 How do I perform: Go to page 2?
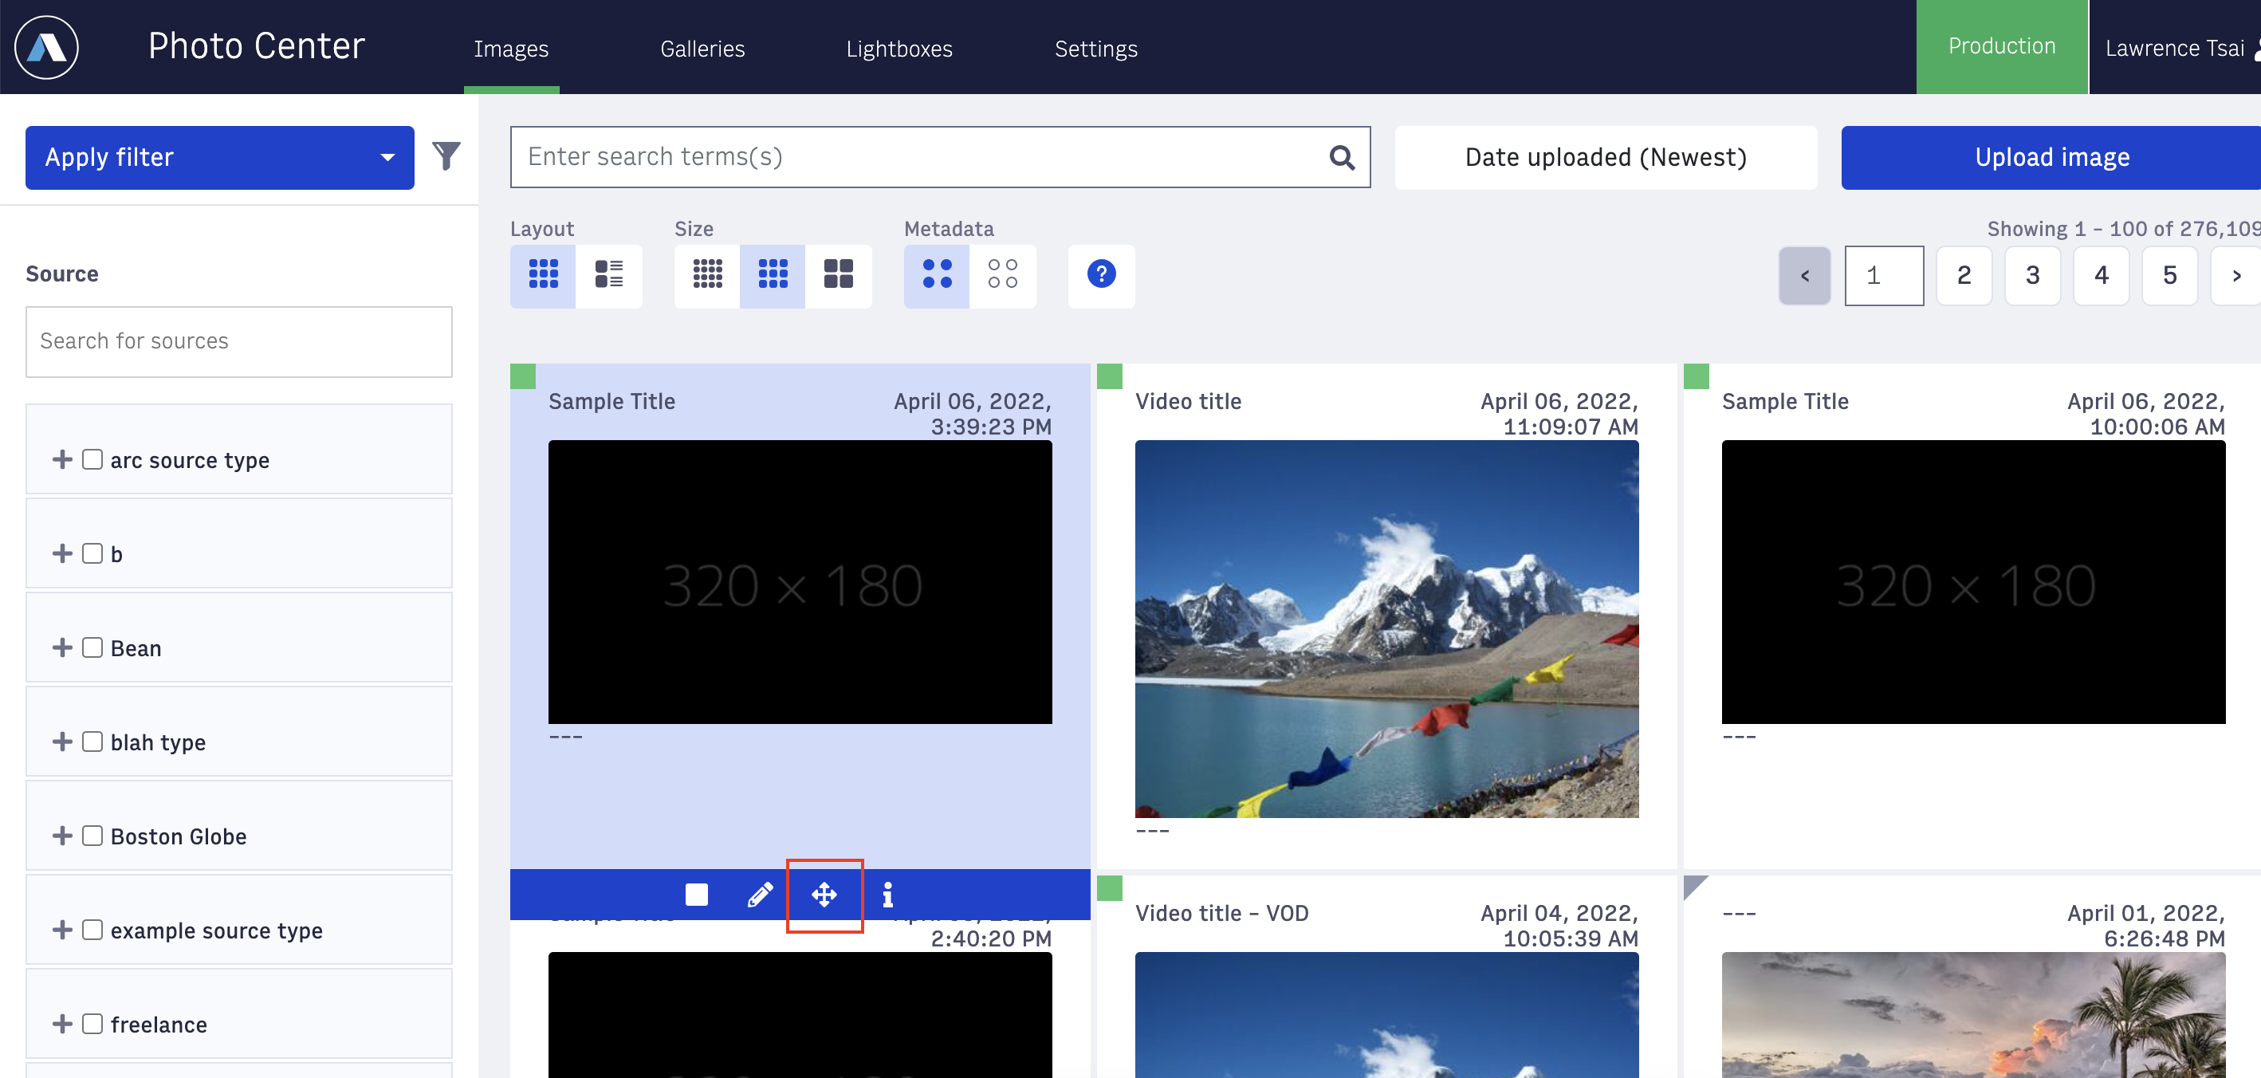point(1964,276)
